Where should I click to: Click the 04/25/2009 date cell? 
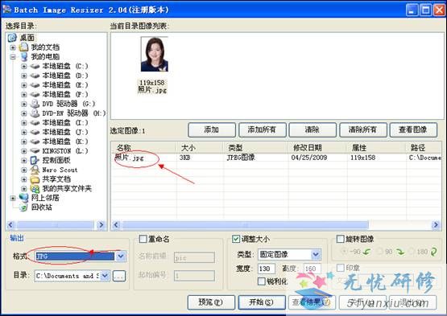tap(309, 158)
